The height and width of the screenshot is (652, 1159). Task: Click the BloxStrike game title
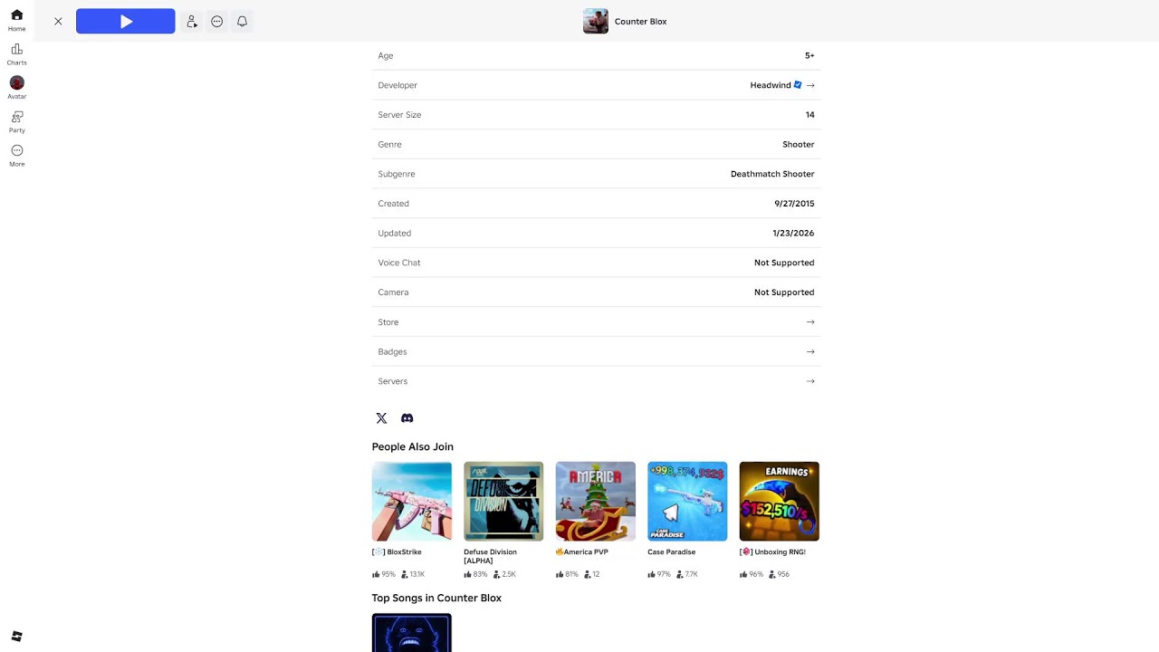pyautogui.click(x=397, y=551)
